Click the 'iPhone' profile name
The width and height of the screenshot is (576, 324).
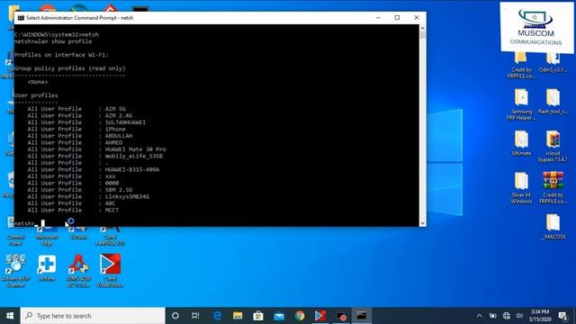point(115,129)
